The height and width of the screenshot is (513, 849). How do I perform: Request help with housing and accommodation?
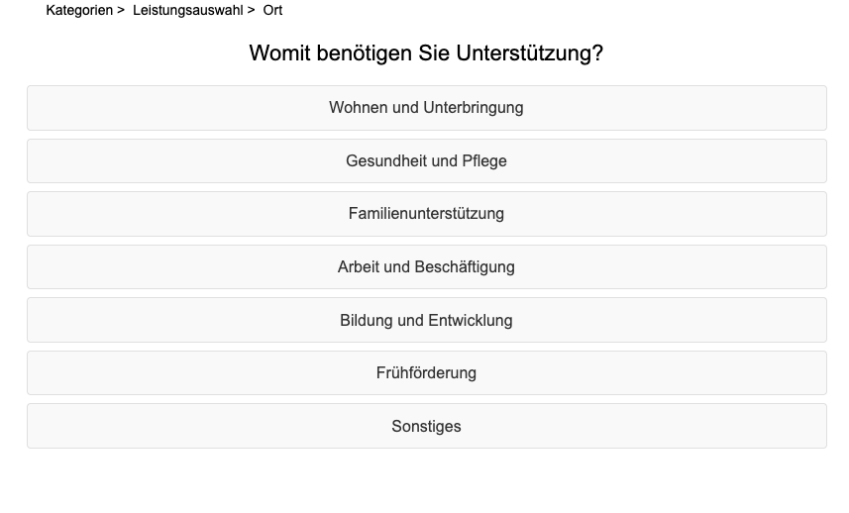pyautogui.click(x=426, y=108)
